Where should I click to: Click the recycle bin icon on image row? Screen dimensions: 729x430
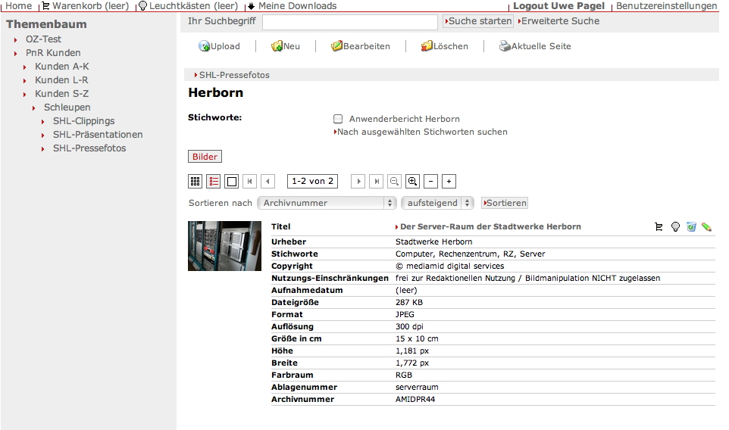pos(691,226)
